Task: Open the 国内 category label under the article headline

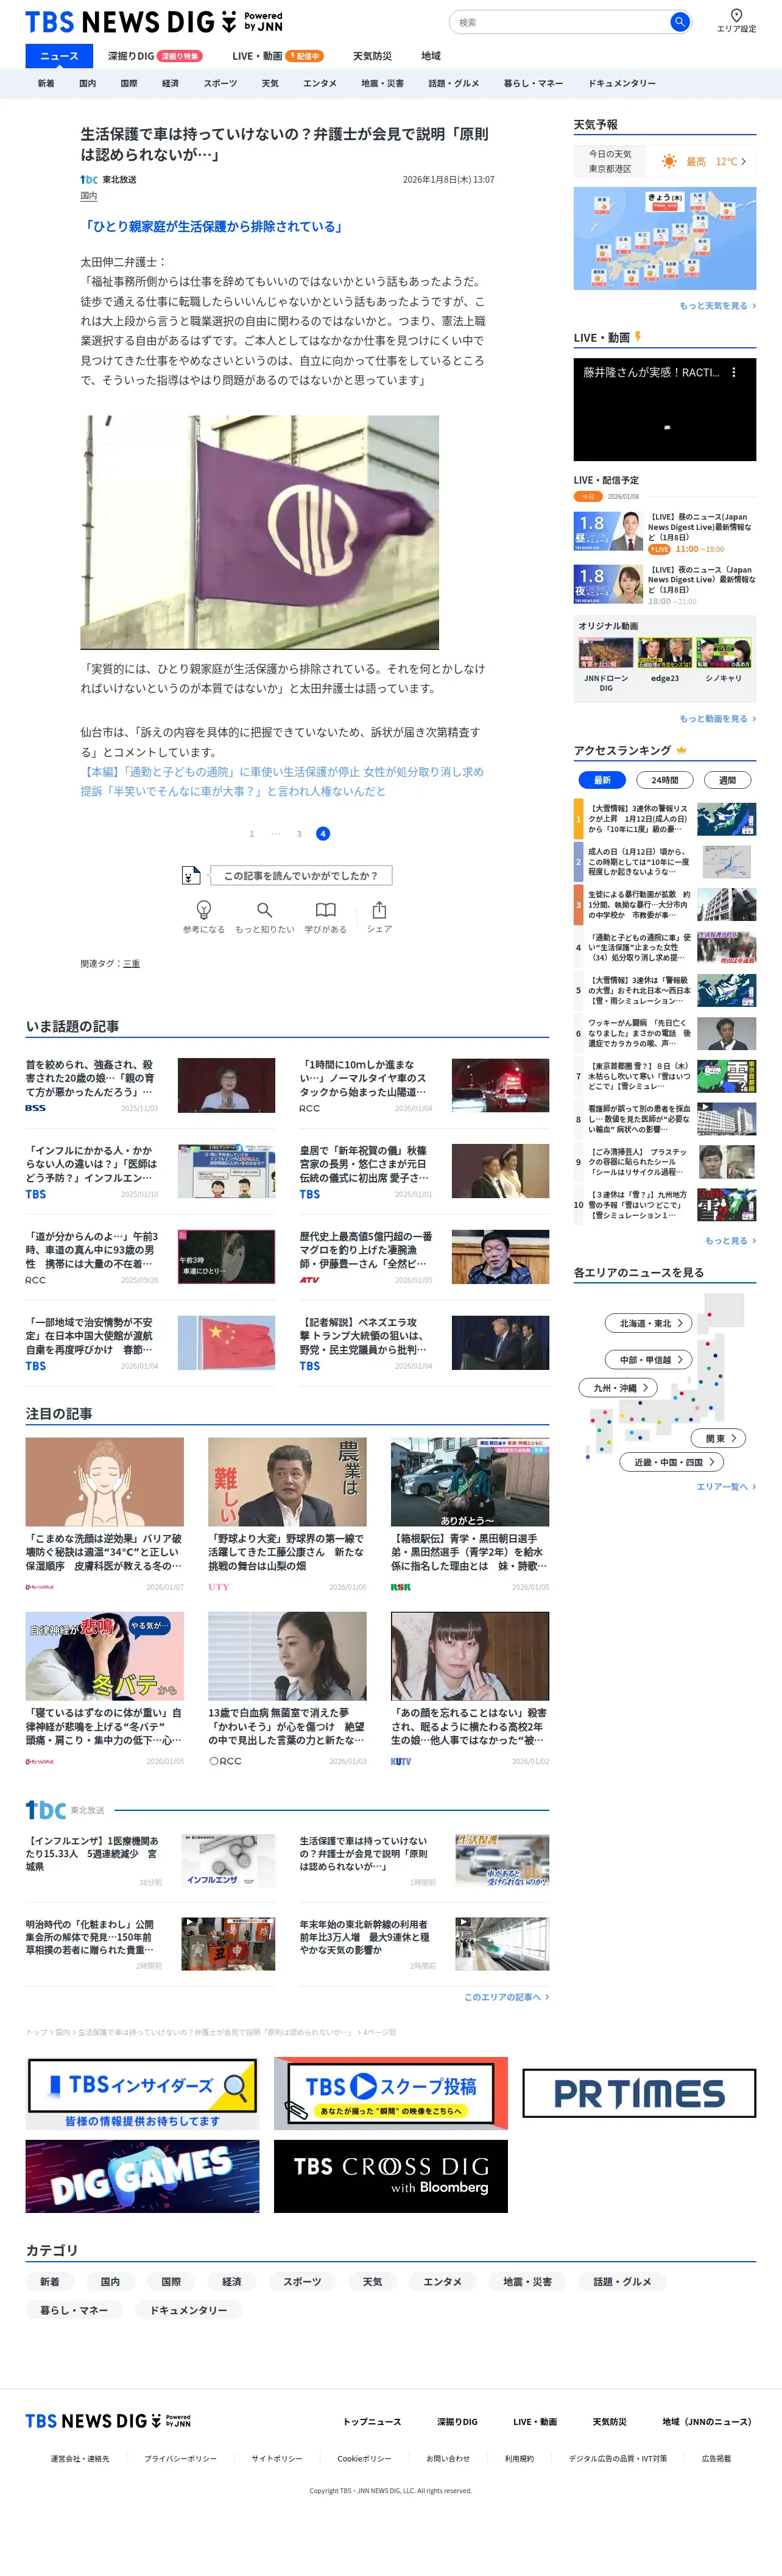Action: point(89,196)
